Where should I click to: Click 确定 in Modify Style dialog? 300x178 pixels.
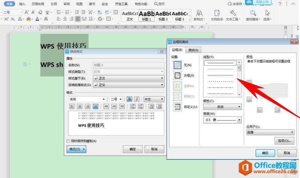pyautogui.click(x=133, y=149)
